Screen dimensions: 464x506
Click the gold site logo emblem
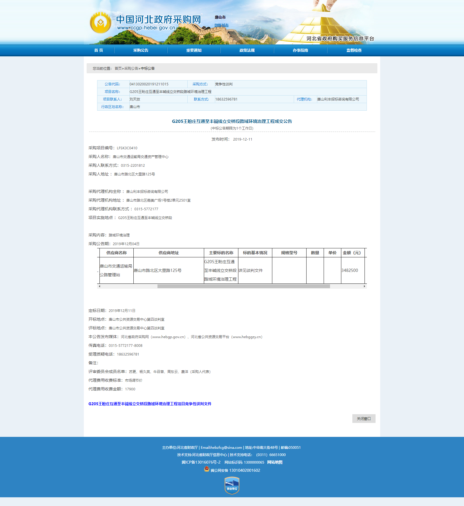point(100,23)
